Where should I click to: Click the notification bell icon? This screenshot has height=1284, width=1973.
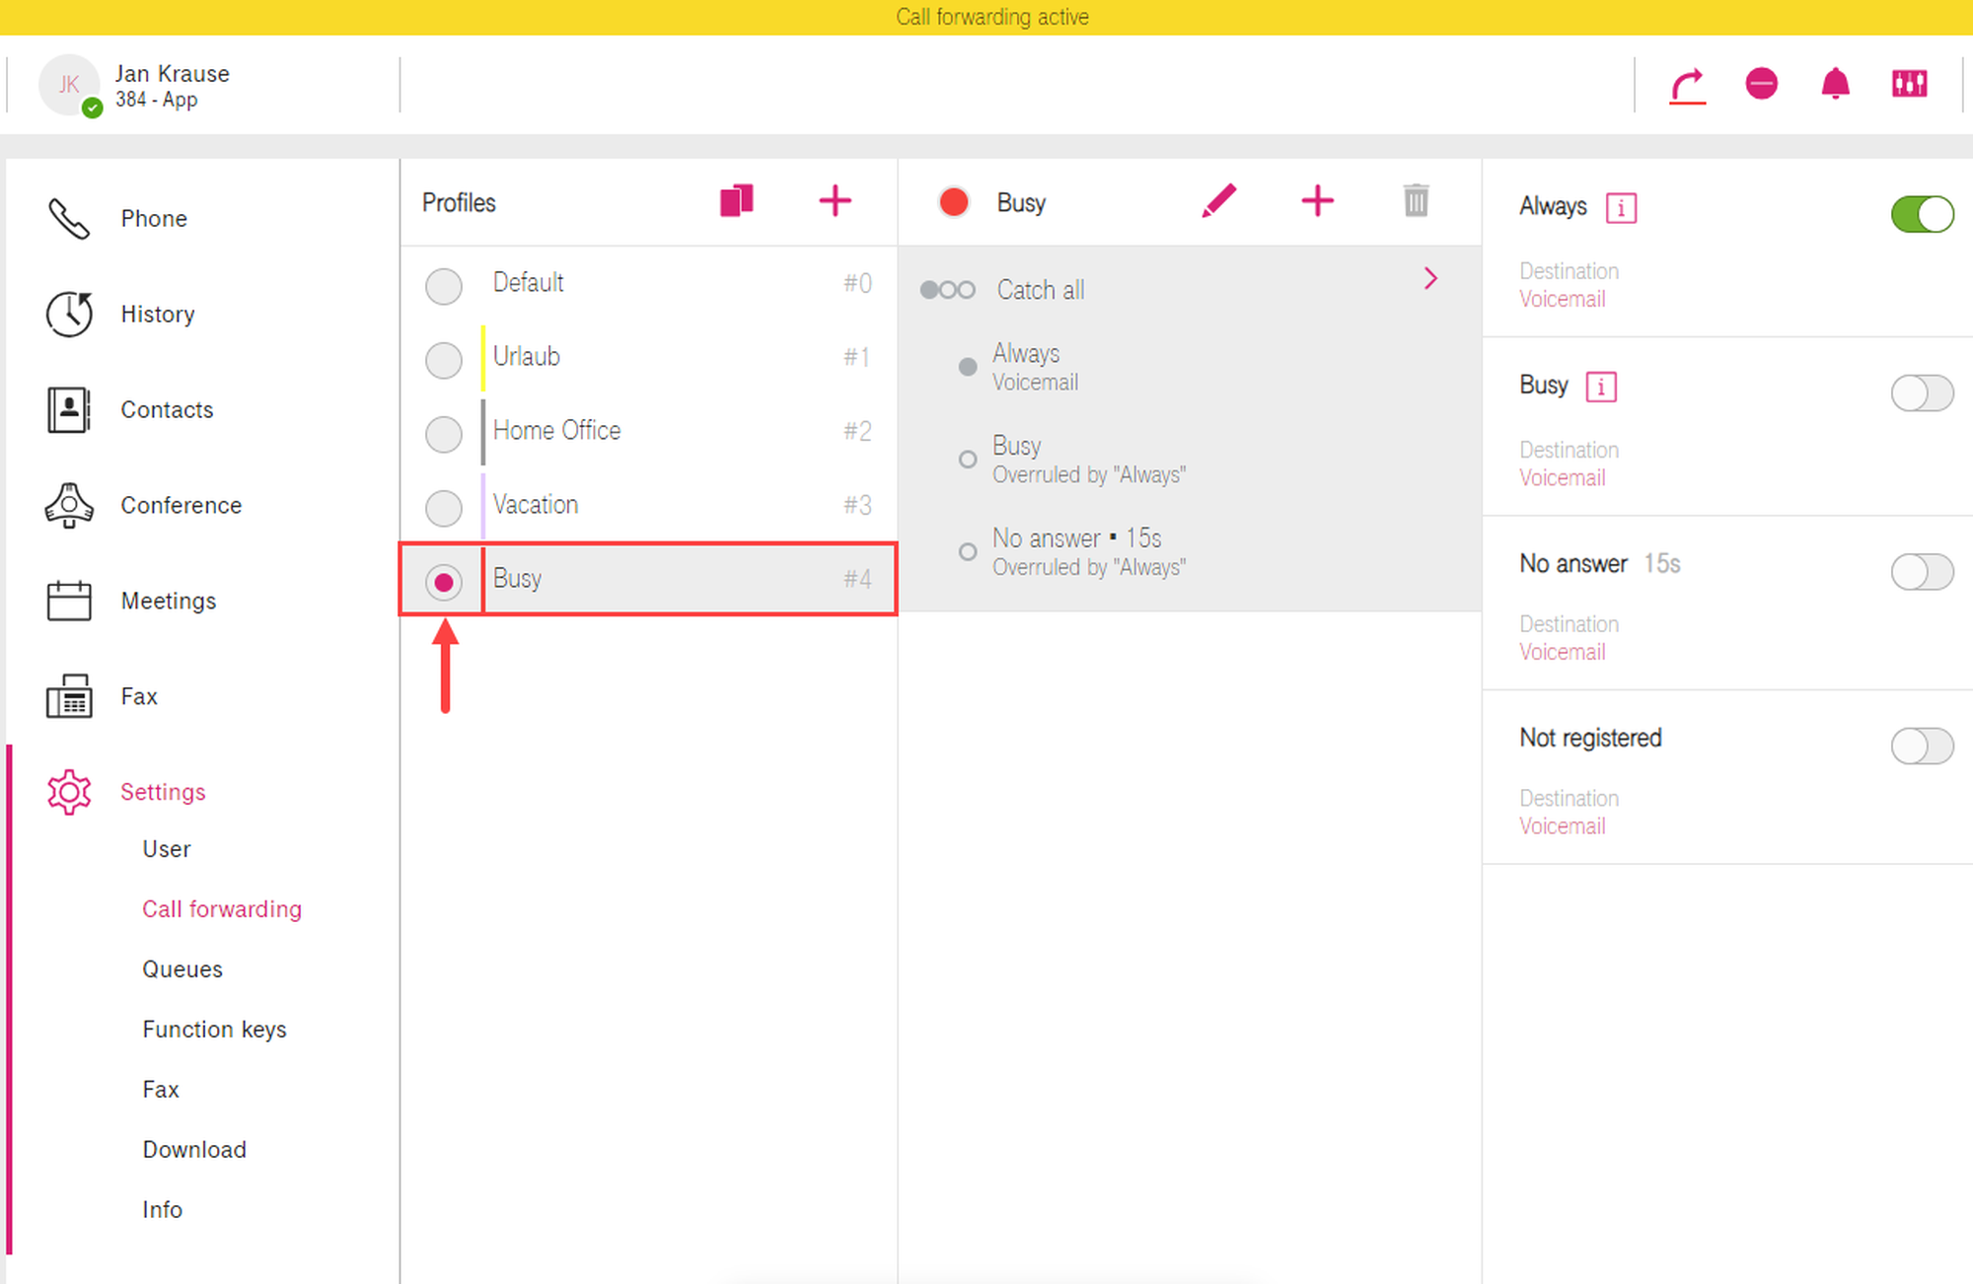click(x=1835, y=84)
